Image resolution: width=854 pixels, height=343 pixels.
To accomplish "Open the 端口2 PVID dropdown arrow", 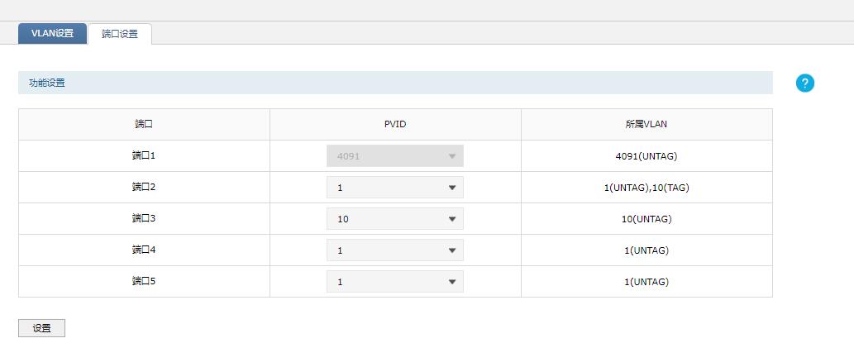I will 451,188.
